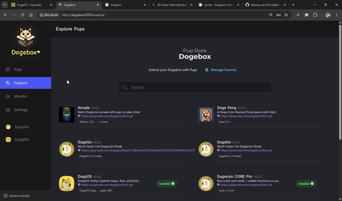The height and width of the screenshot is (201, 342).
Task: Switch to the Dogecoin Foundation Home tab
Action: [x=219, y=5]
